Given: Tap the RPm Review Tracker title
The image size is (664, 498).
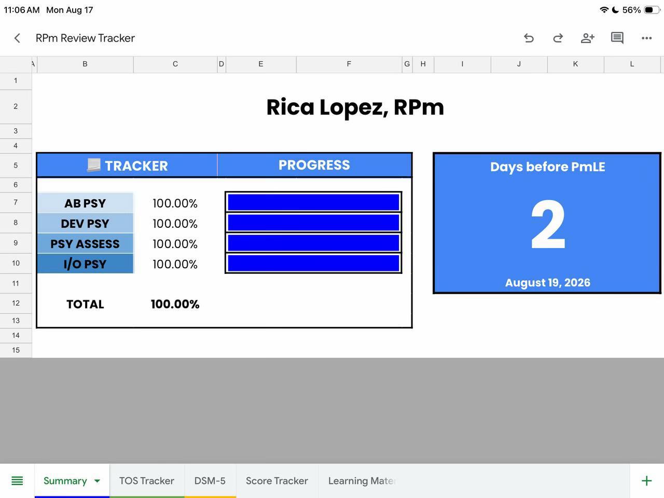Looking at the screenshot, I should pos(85,38).
